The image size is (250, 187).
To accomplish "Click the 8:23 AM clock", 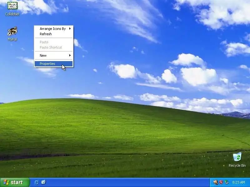I will pos(238,182).
